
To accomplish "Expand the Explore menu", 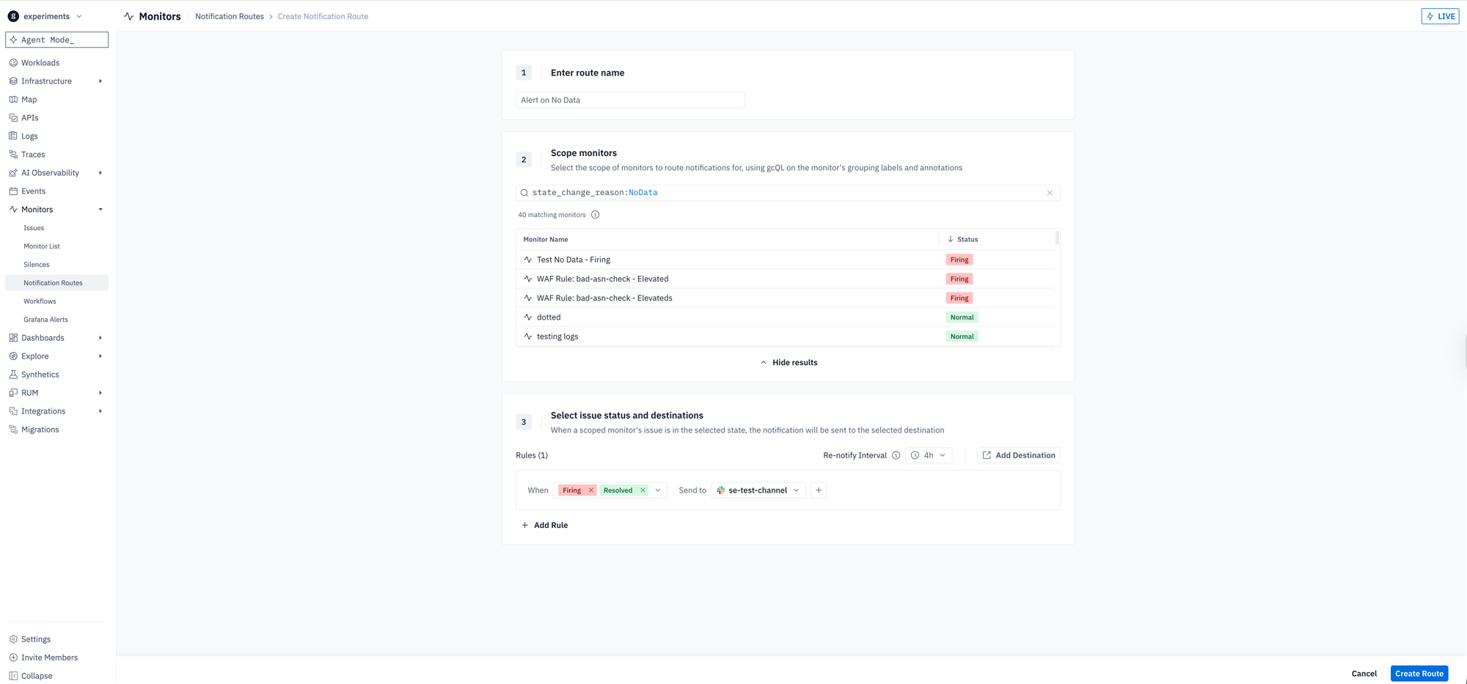I will [100, 356].
